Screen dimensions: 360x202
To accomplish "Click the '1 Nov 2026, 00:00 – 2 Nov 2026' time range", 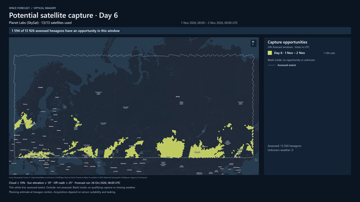I will click(x=209, y=23).
